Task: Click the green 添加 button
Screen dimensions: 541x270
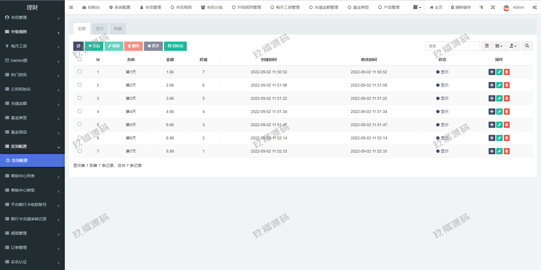Action: (x=94, y=46)
